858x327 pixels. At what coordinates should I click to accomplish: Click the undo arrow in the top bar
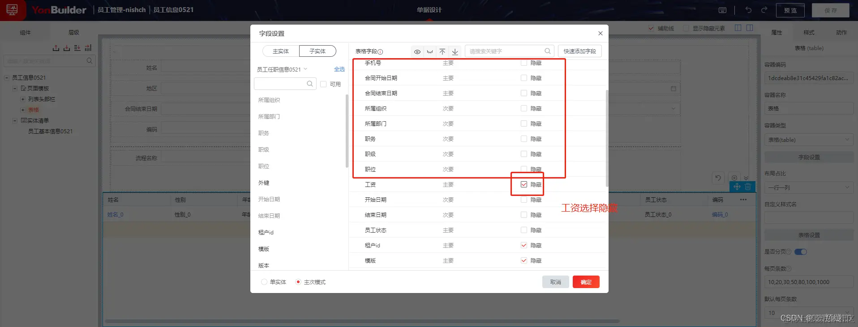click(748, 10)
